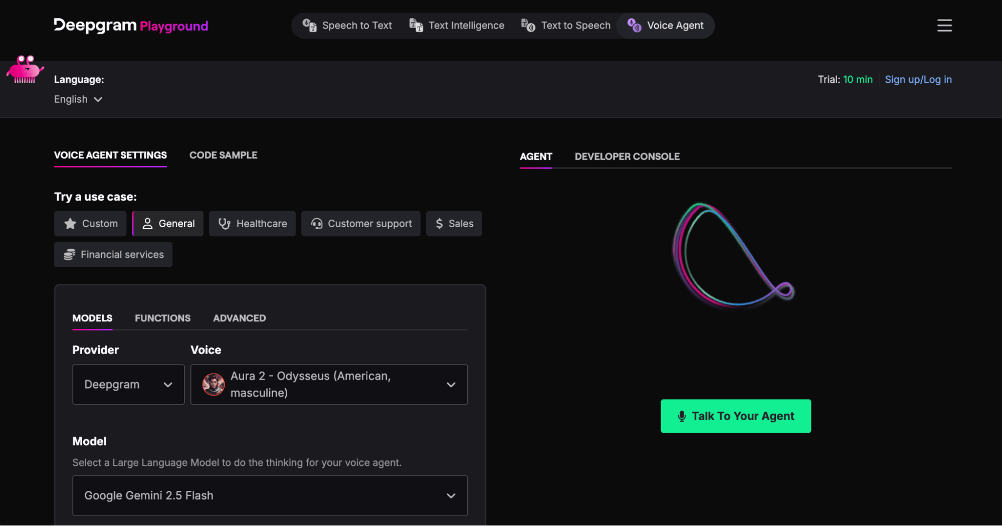Click Talk To Your Agent
The height and width of the screenshot is (526, 1002).
click(735, 416)
